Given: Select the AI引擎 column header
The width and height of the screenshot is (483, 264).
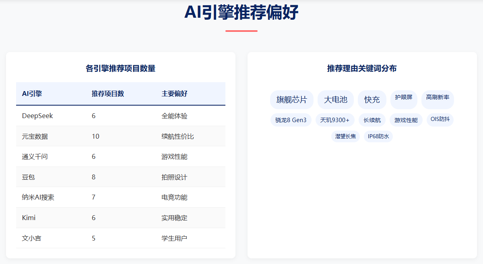Looking at the screenshot, I should [51, 94].
